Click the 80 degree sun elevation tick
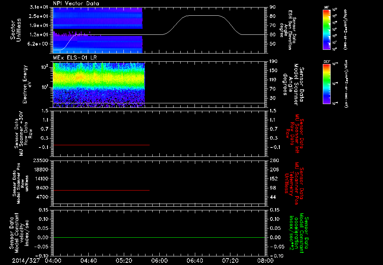The height and width of the screenshot is (265, 383). (272, 16)
